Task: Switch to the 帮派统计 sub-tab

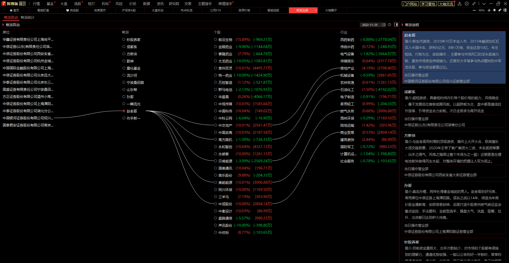Action: pos(28,17)
